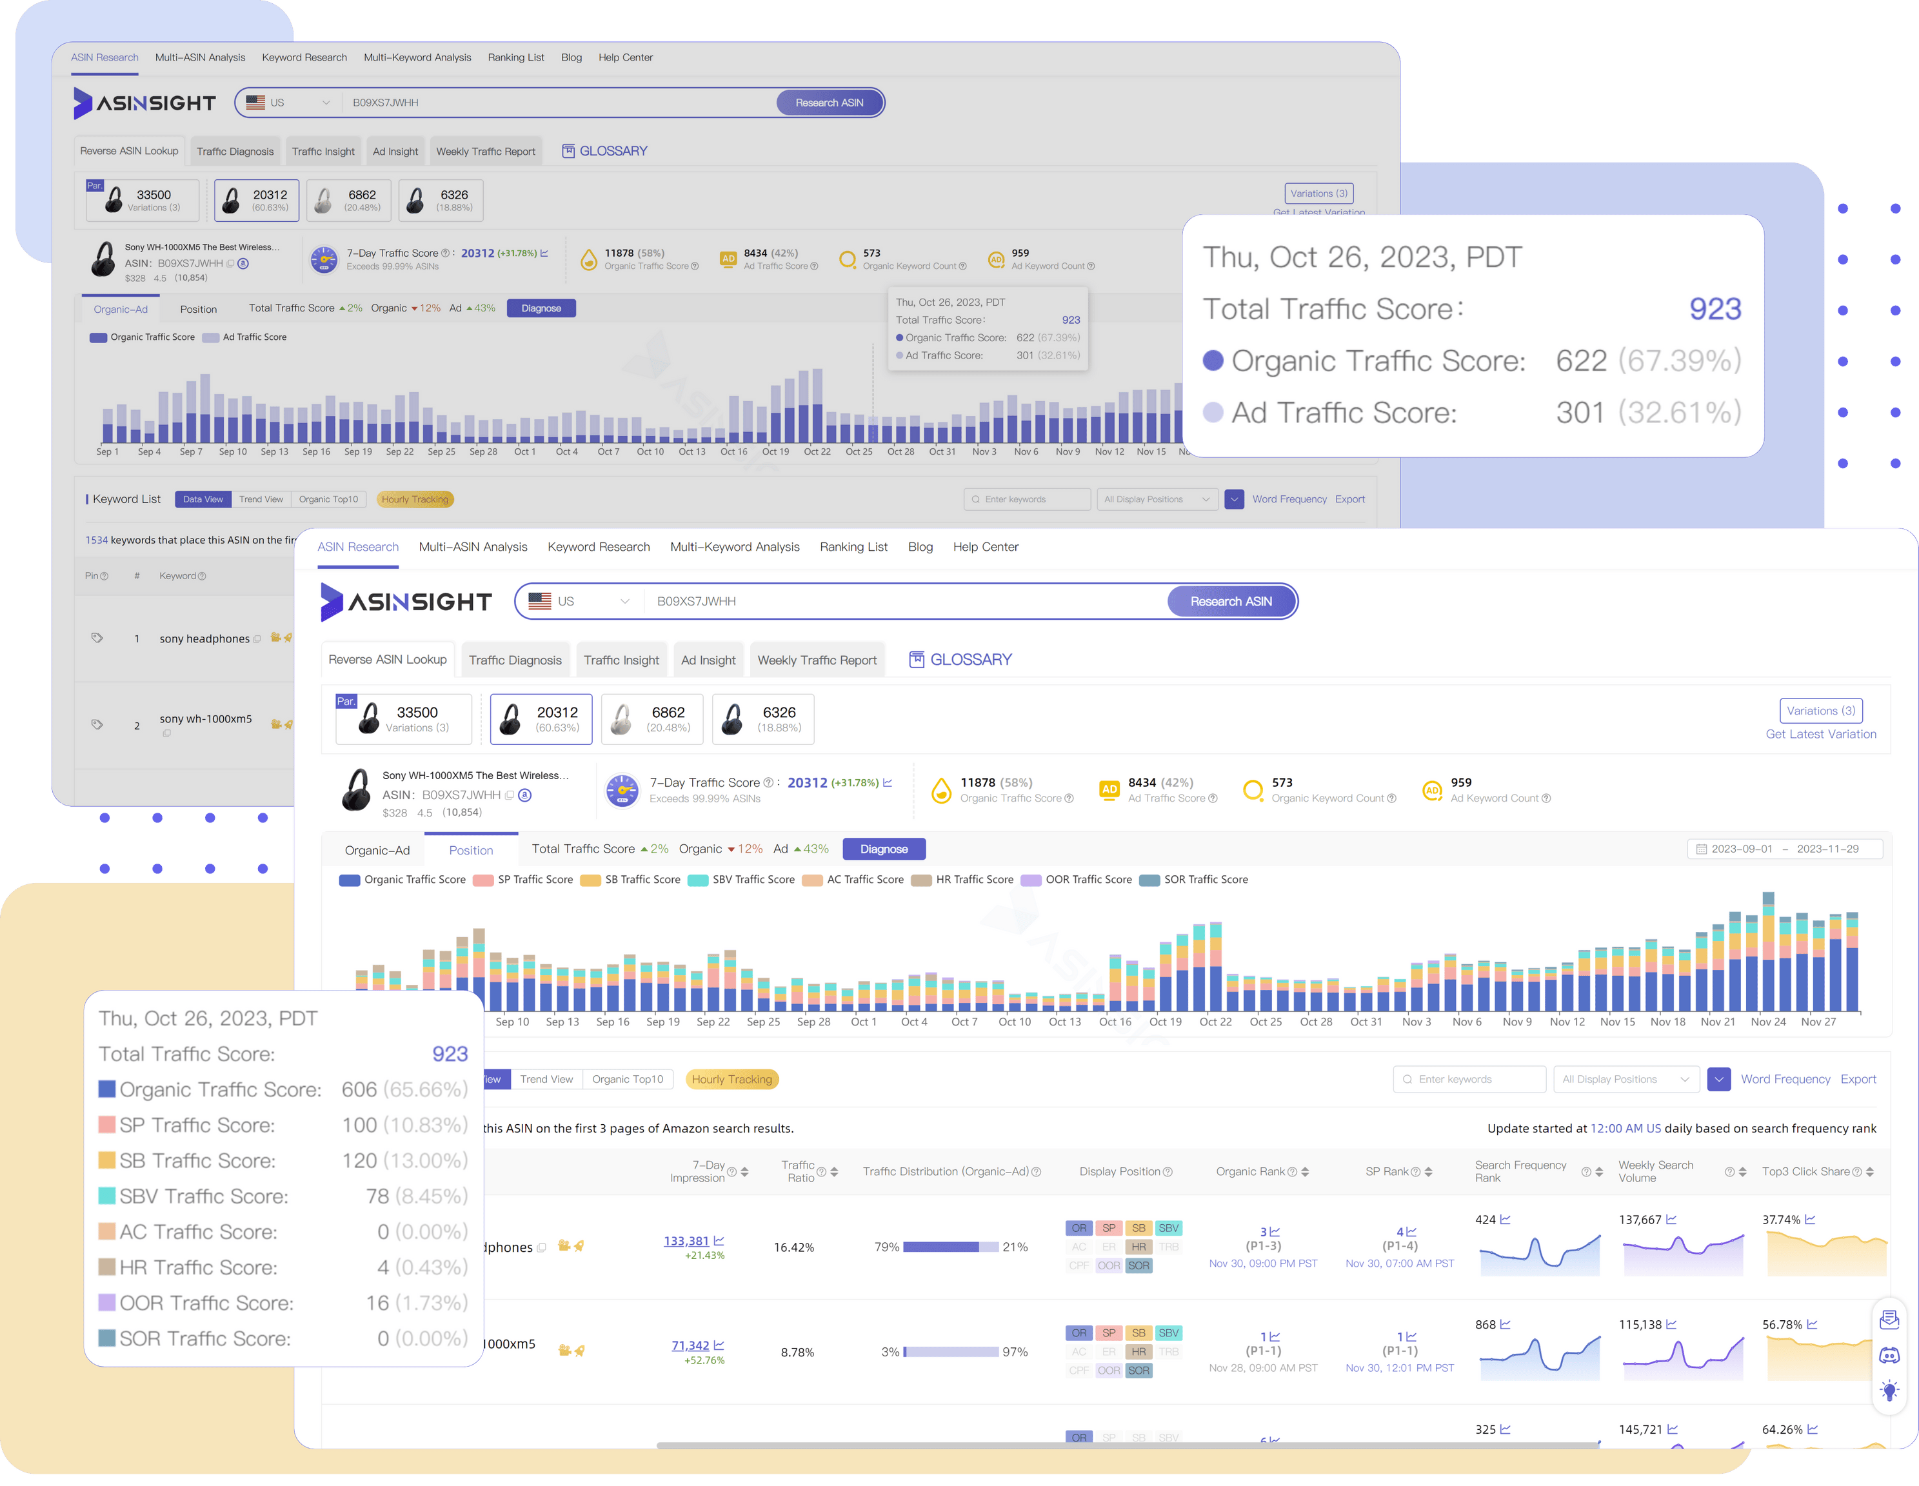
Task: Click the GLOSSARY book icon in front window
Action: click(x=917, y=660)
